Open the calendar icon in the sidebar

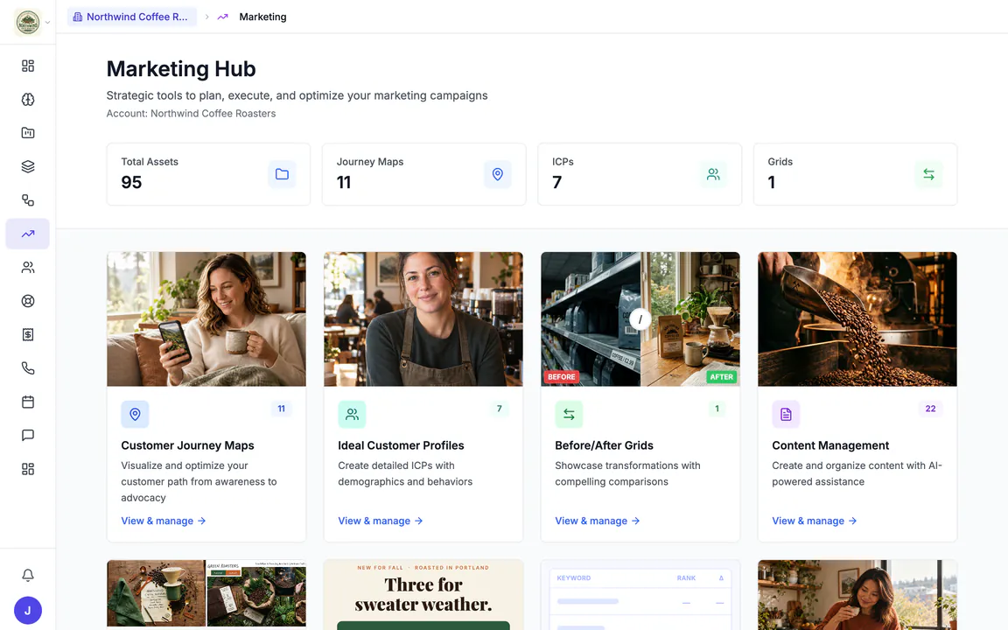point(28,402)
